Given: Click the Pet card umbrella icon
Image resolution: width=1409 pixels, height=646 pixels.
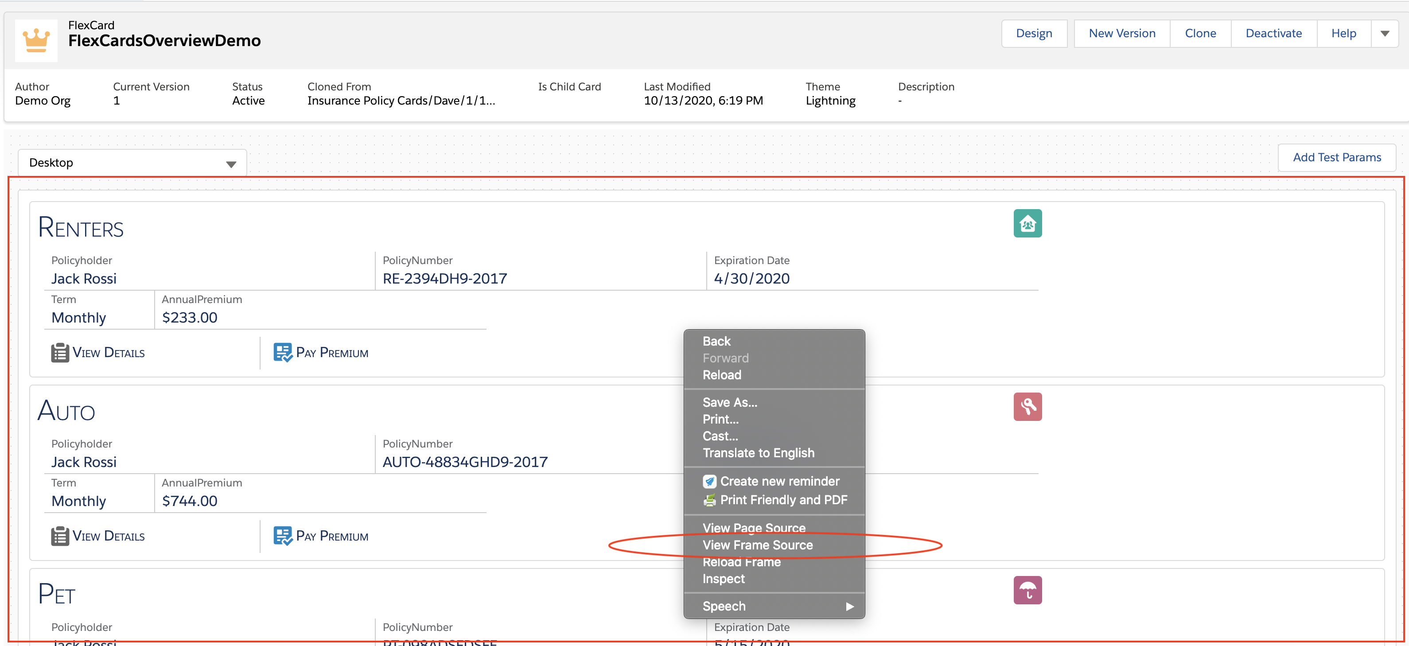Looking at the screenshot, I should tap(1028, 590).
